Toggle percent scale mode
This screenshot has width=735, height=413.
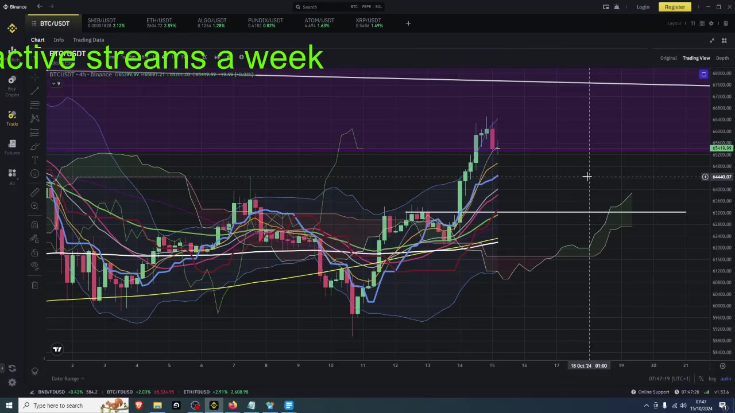tap(701, 379)
